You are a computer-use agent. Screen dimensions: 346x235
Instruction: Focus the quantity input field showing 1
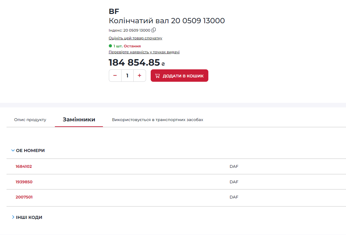(127, 76)
